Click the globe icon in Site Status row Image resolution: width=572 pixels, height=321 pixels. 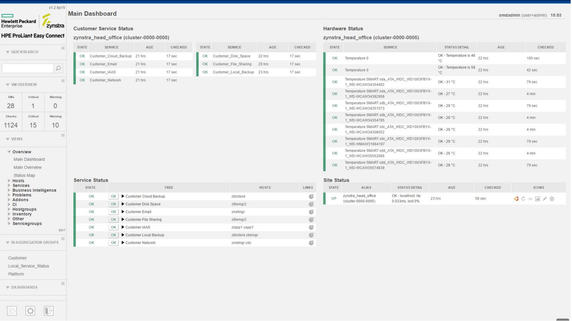click(552, 199)
